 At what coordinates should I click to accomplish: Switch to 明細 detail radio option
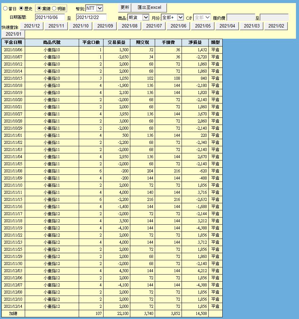[x=54, y=8]
